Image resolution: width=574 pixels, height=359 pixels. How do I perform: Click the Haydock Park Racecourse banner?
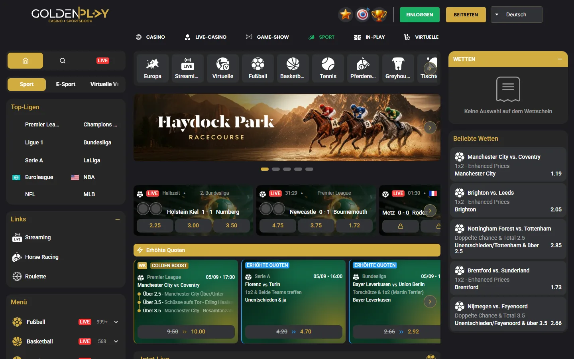(x=287, y=128)
